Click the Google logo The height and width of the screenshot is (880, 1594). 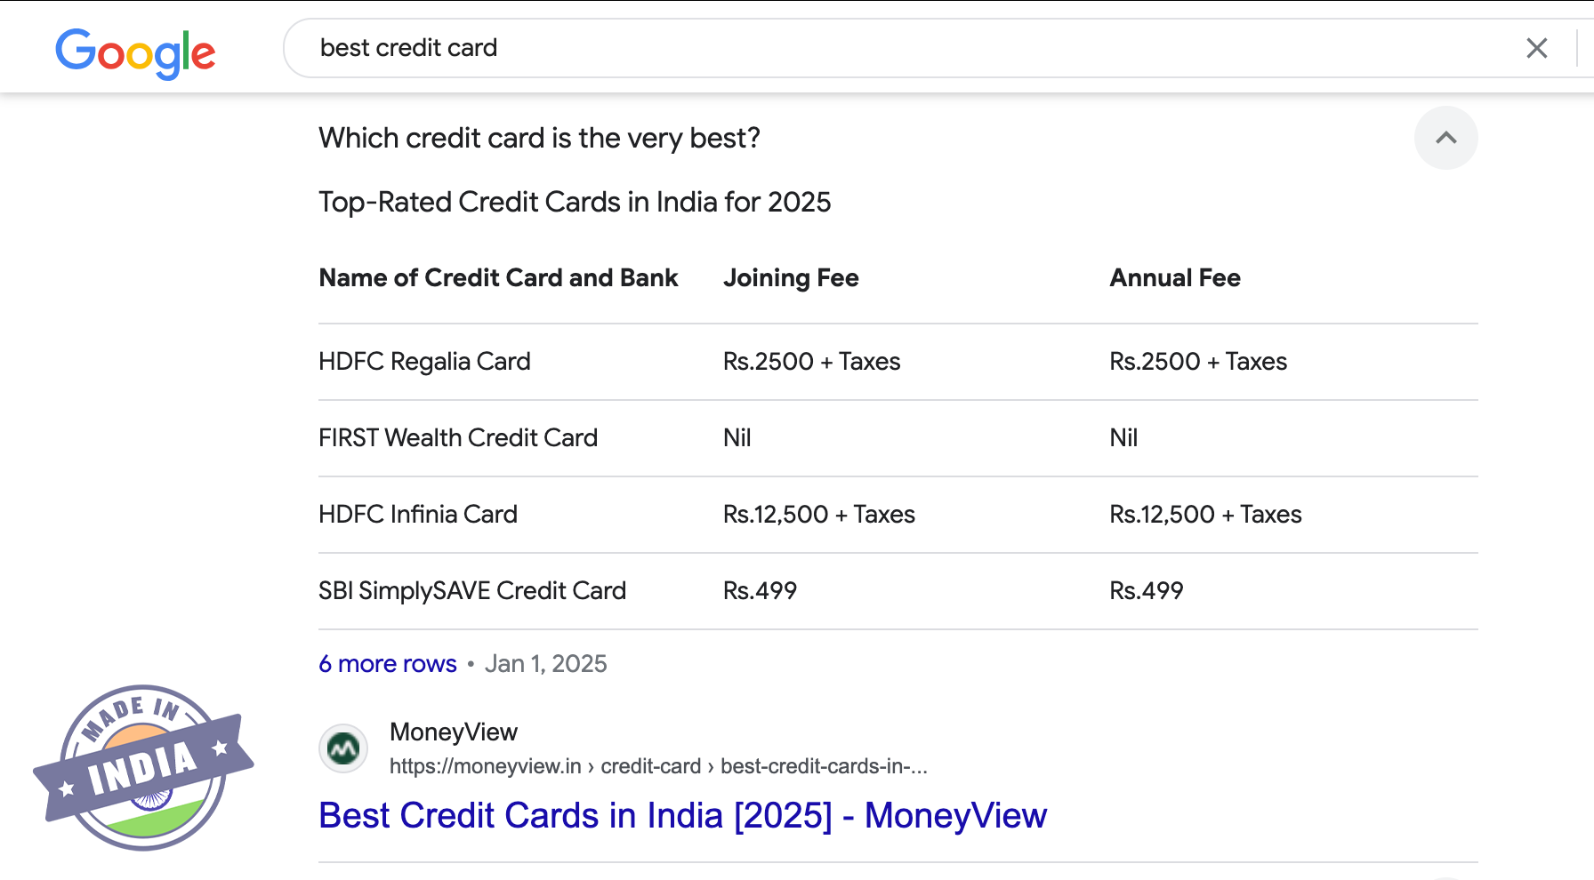click(x=135, y=52)
